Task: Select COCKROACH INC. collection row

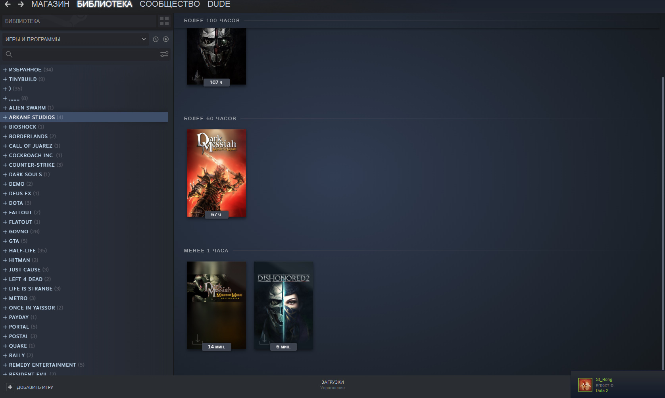Action: pyautogui.click(x=84, y=156)
